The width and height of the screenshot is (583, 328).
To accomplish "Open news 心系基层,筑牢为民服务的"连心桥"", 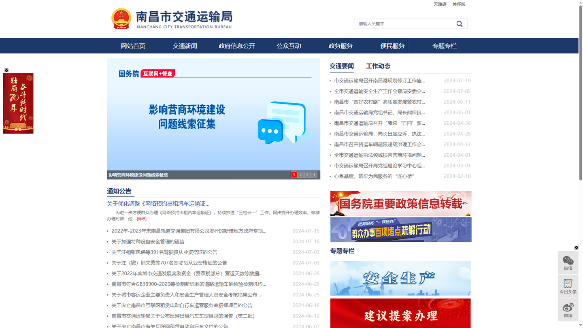I will pos(374,176).
